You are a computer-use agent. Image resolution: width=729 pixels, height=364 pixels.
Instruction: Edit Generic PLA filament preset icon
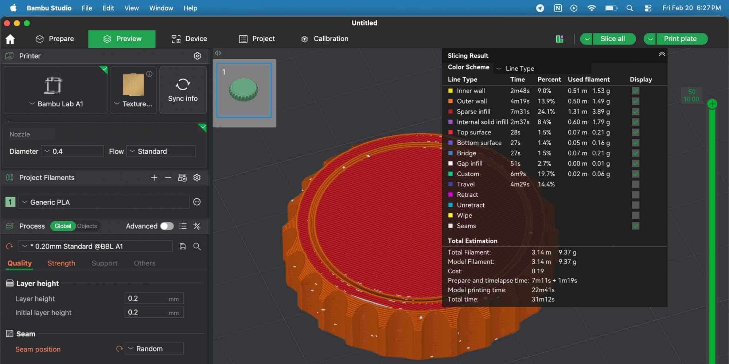[197, 202]
